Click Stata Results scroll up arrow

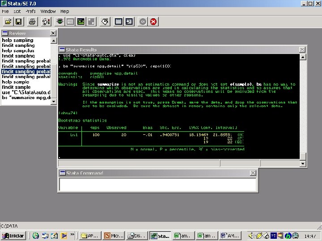click(x=303, y=57)
